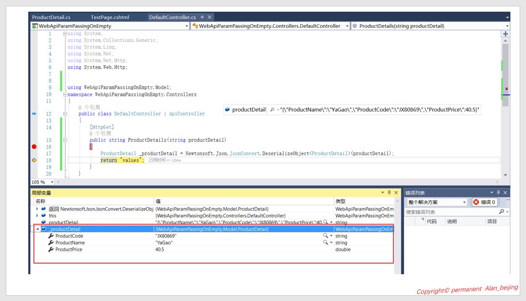526x301 pixels.
Task: Open the visualizer magnifier for ProductCode value
Action: click(x=325, y=236)
